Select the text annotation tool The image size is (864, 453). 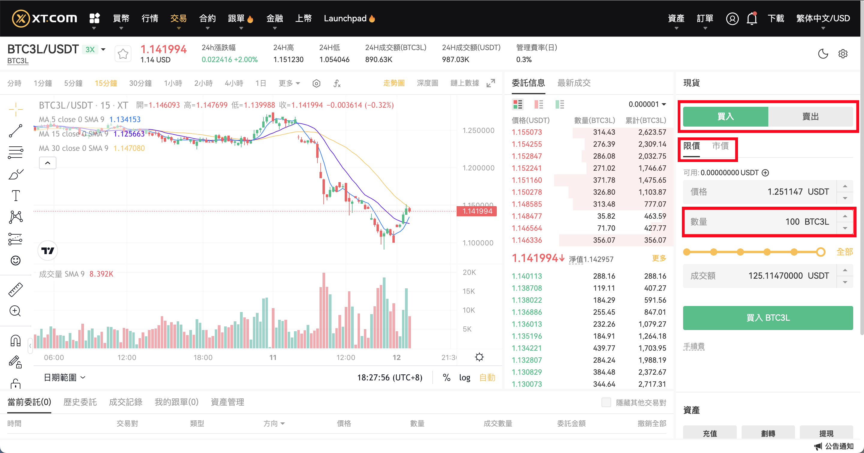[x=15, y=196]
